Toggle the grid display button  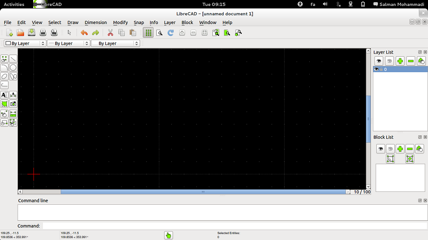tap(148, 33)
